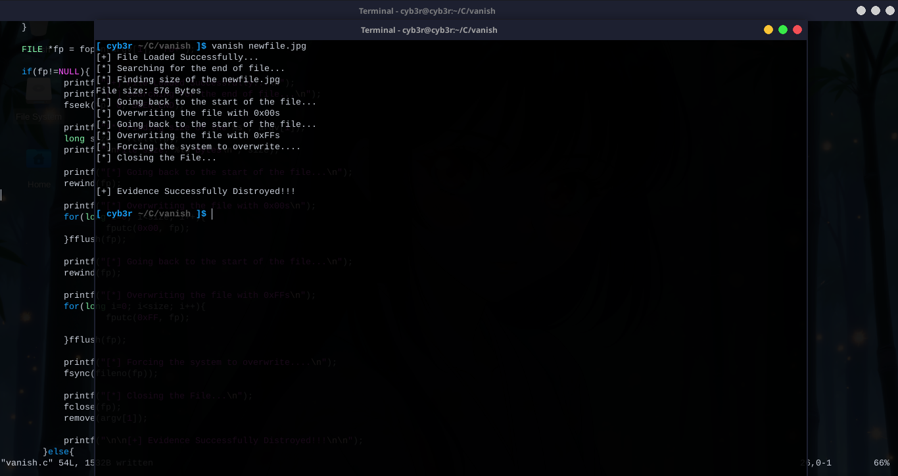Click the 'Finding size of the newfile.jpg' line
The width and height of the screenshot is (898, 476).
188,80
